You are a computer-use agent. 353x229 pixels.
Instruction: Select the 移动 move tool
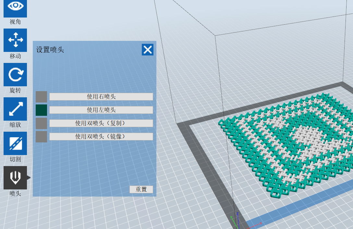(x=15, y=40)
